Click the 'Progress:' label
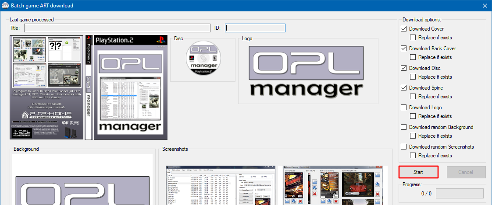The height and width of the screenshot is (205, 492). [x=412, y=184]
